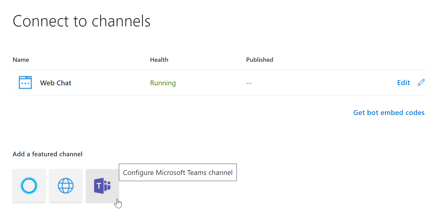
Task: Click the Health column header
Action: 159,60
